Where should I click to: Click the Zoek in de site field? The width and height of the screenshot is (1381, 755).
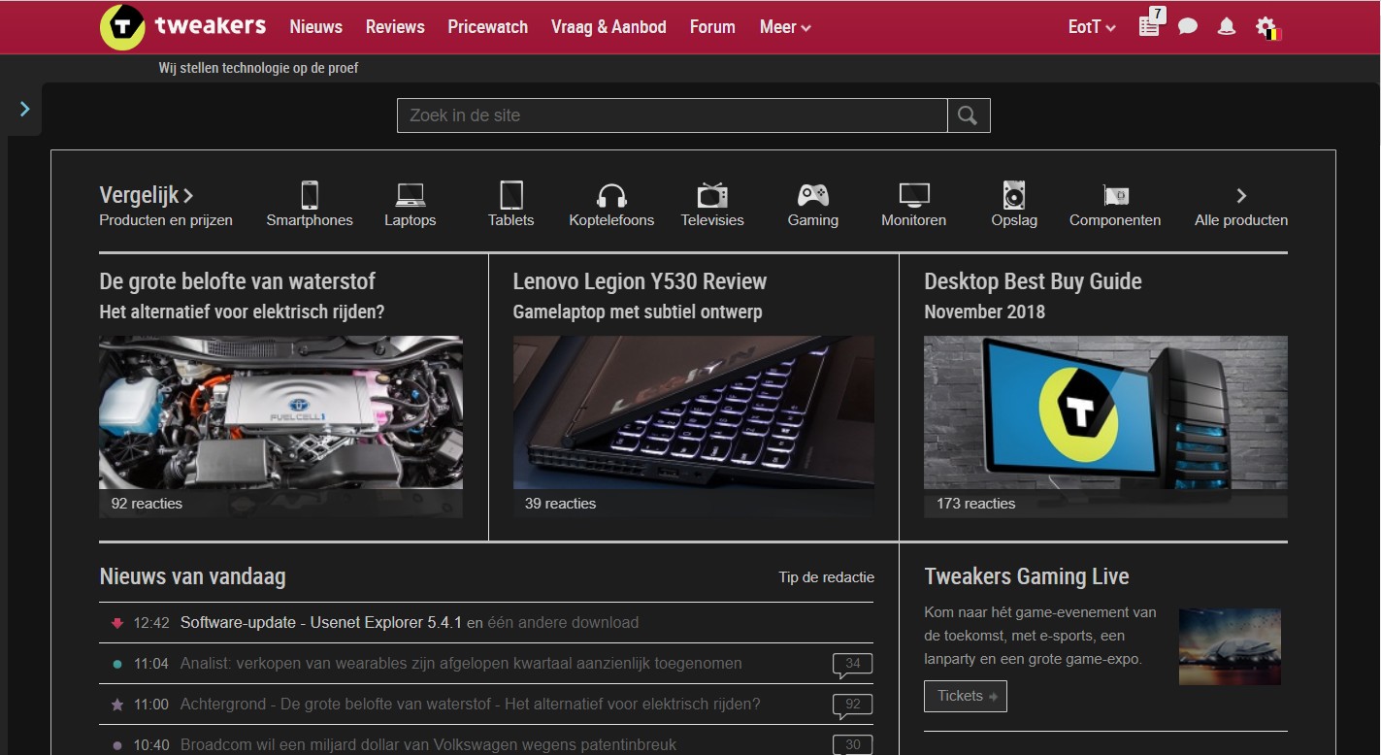672,115
